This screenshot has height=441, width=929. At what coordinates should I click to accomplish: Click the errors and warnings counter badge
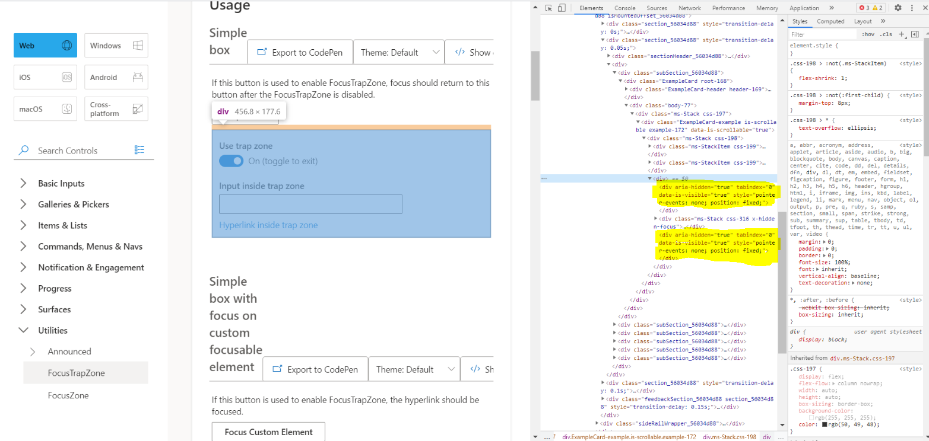pyautogui.click(x=871, y=8)
